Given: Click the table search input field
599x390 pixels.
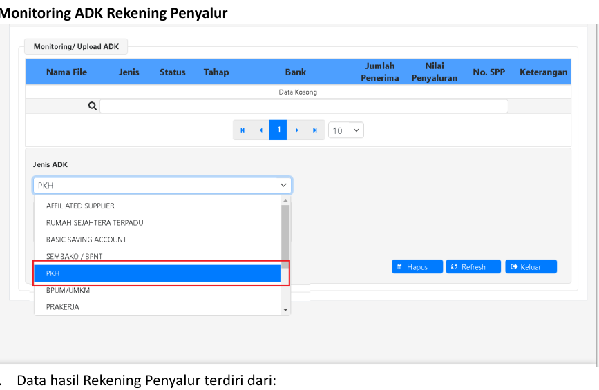Looking at the screenshot, I should coord(303,106).
